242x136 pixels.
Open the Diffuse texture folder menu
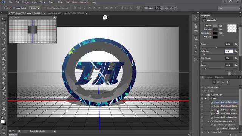(221, 26)
